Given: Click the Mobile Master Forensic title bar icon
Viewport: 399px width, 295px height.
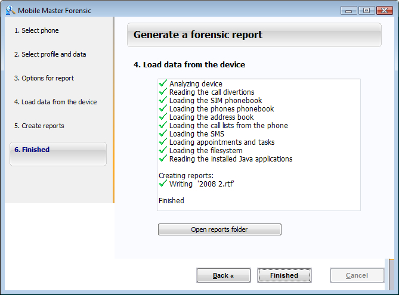Looking at the screenshot, I should click(x=10, y=10).
